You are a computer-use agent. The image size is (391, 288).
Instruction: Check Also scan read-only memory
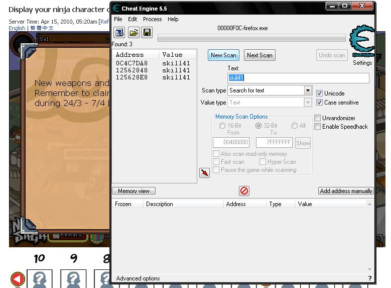pyautogui.click(x=216, y=153)
